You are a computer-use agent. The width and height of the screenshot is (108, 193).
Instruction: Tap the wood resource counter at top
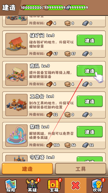(31, 8)
